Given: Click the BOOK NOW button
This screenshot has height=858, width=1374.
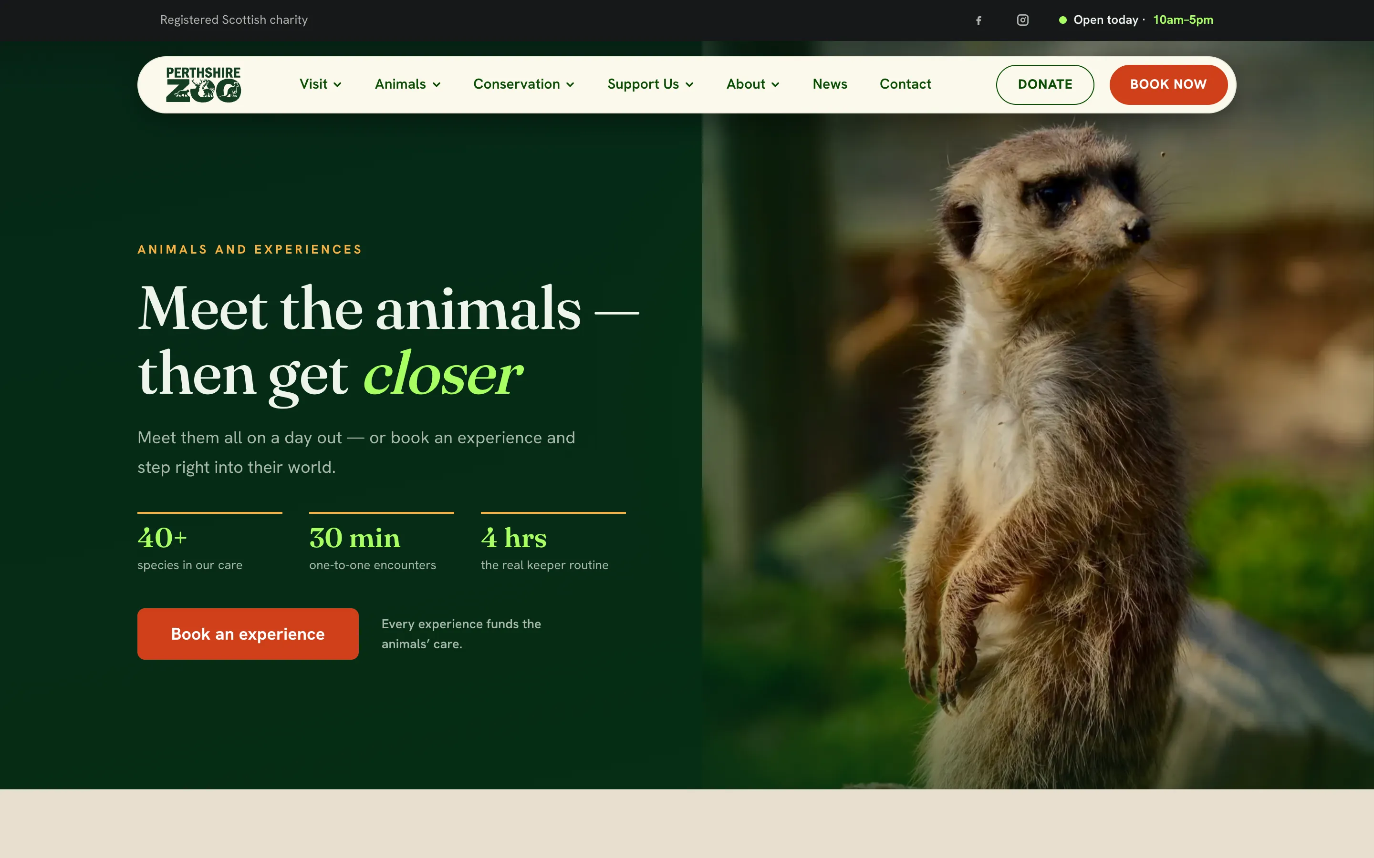Looking at the screenshot, I should (x=1168, y=84).
